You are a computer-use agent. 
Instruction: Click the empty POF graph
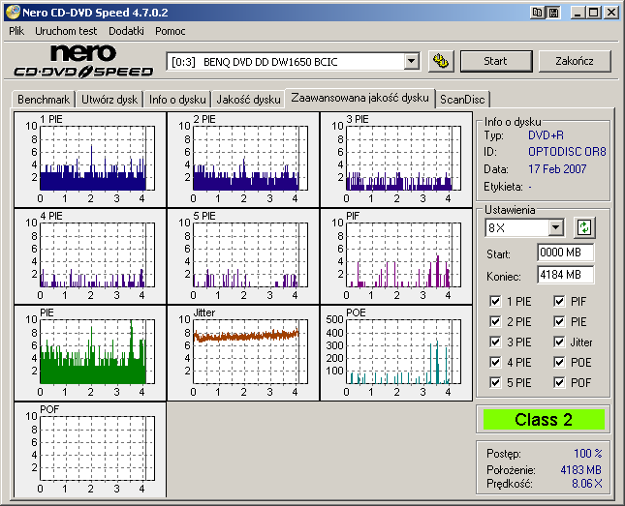click(x=90, y=450)
